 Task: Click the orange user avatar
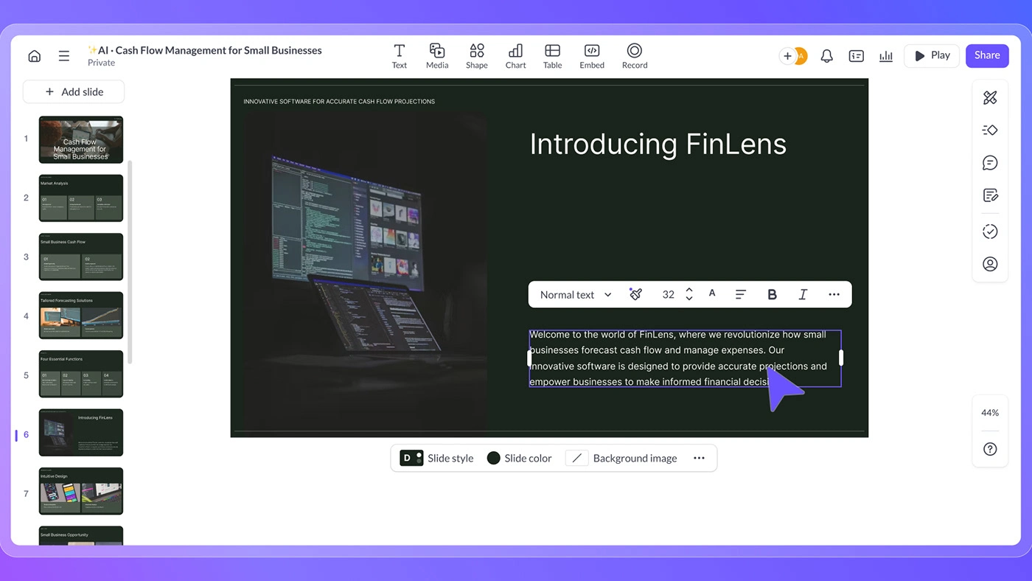pos(801,56)
